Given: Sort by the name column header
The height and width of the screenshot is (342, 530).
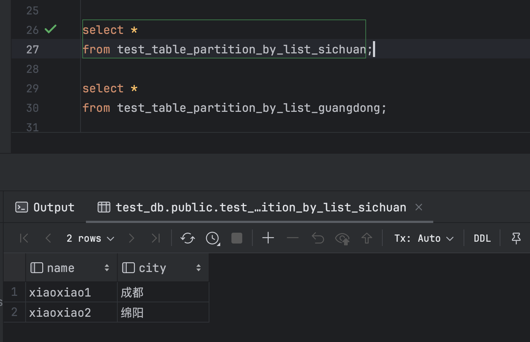Looking at the screenshot, I should pyautogui.click(x=71, y=268).
